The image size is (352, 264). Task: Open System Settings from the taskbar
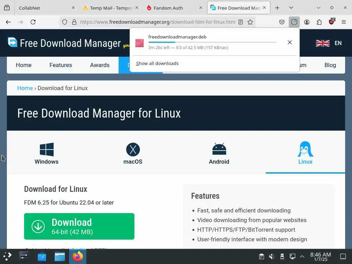[24, 256]
